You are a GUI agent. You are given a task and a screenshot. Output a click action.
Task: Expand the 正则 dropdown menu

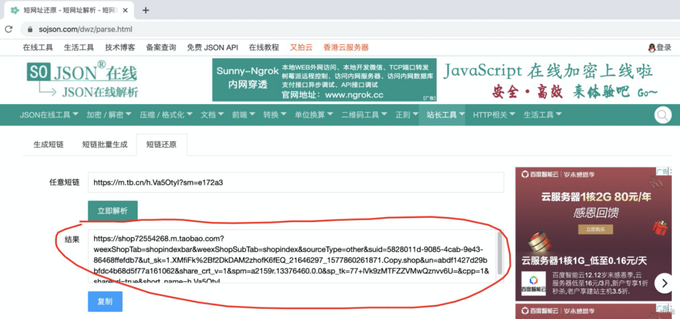pos(407,115)
